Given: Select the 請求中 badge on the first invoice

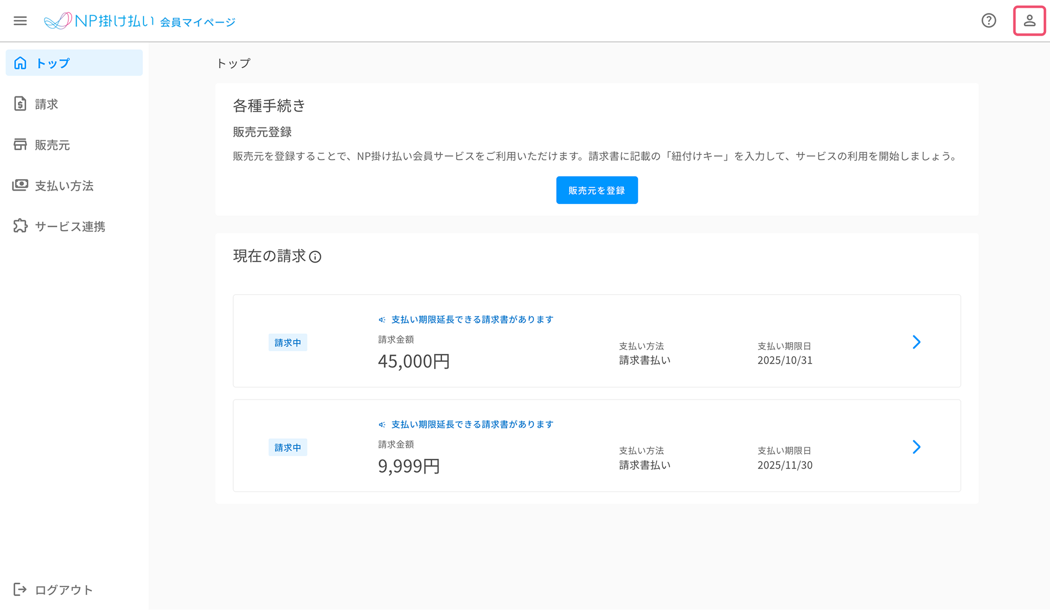Looking at the screenshot, I should (x=288, y=342).
